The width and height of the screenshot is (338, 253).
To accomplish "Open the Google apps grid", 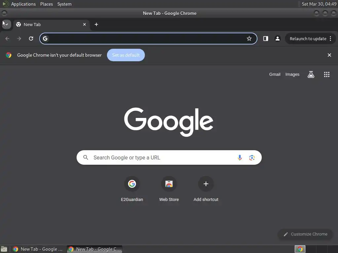I will point(327,74).
